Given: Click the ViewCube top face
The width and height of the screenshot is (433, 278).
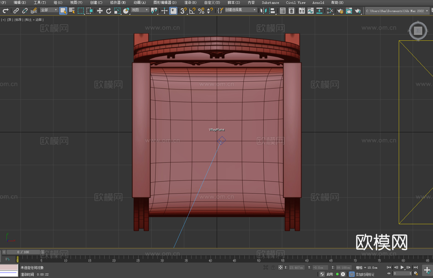Looking at the screenshot, I should [x=418, y=31].
